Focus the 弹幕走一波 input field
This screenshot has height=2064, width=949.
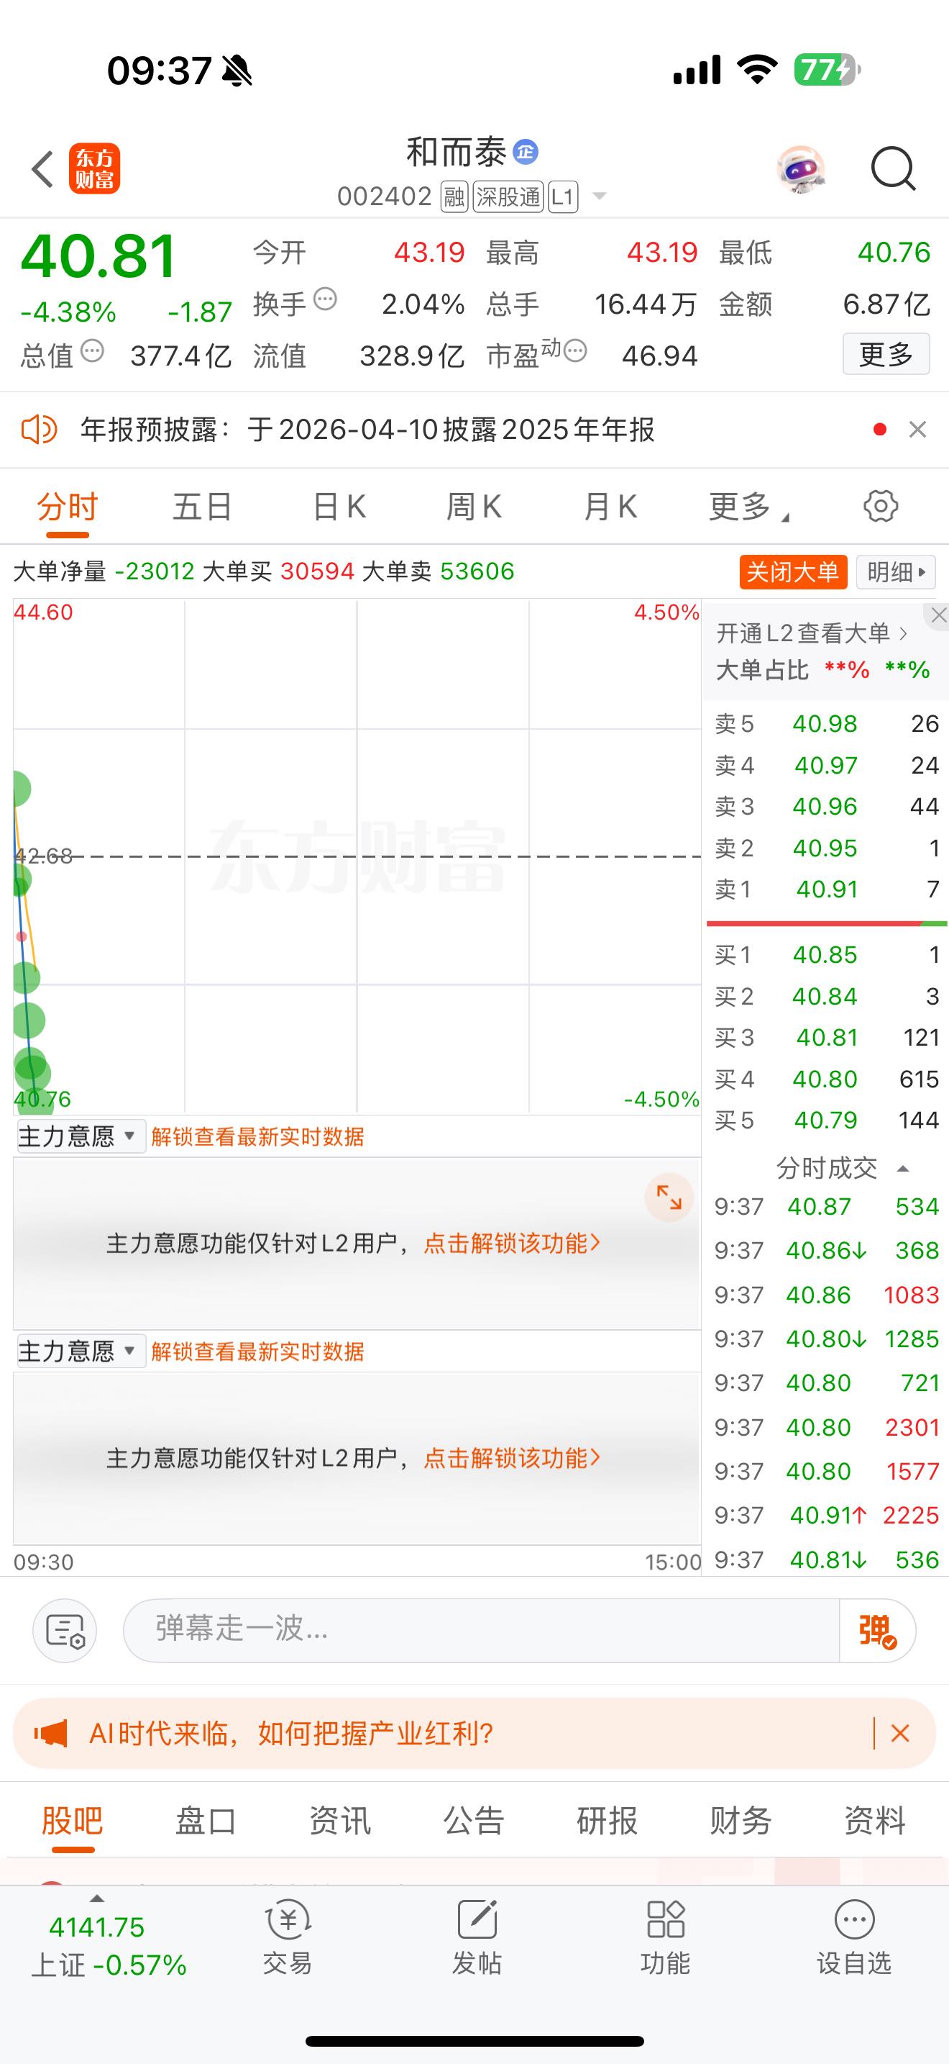click(x=481, y=1631)
